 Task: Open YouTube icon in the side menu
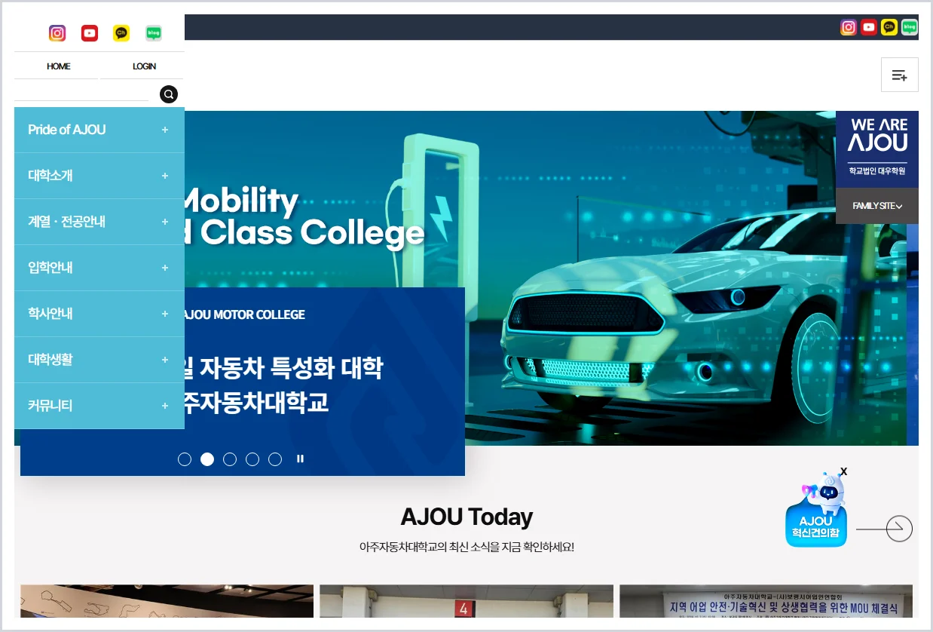(90, 33)
